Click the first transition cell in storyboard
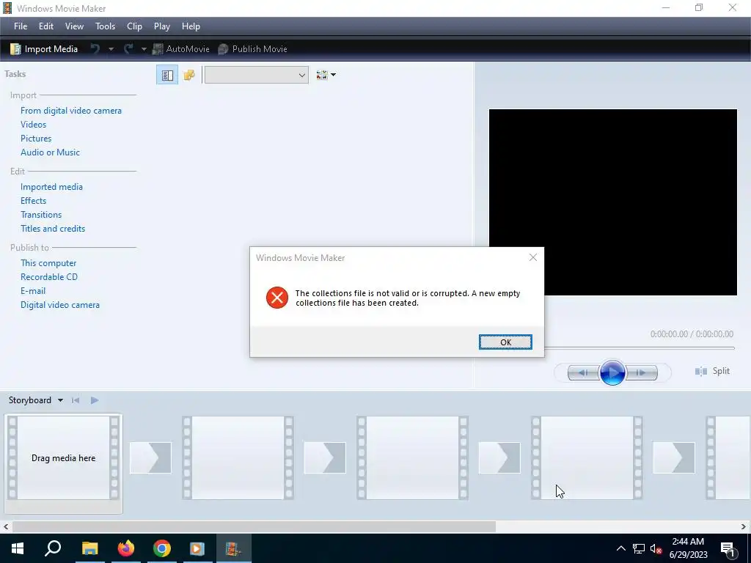The image size is (751, 563). [x=150, y=457]
